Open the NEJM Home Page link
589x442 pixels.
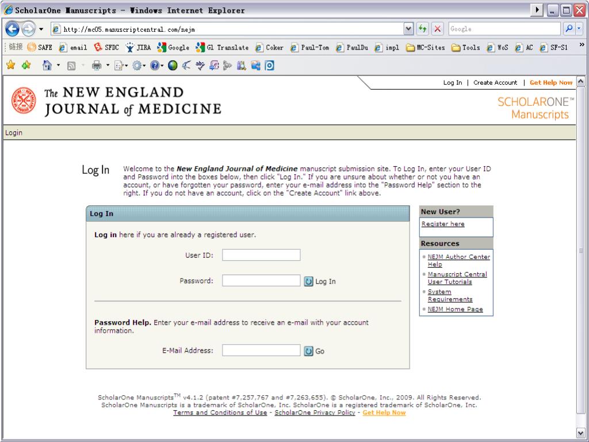coord(456,309)
